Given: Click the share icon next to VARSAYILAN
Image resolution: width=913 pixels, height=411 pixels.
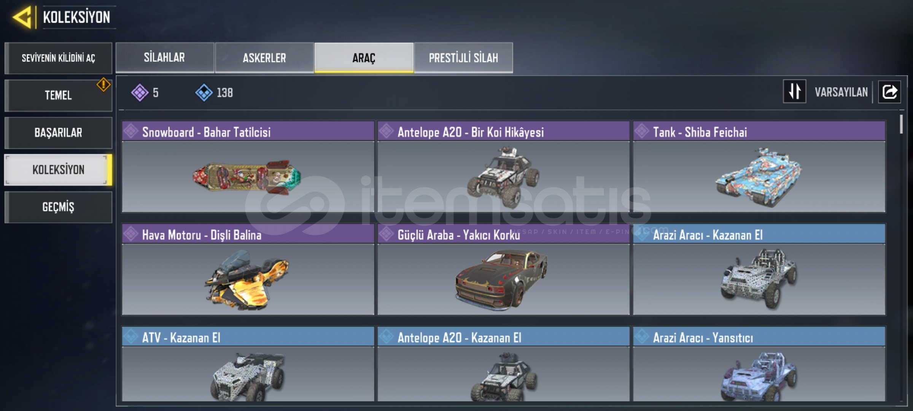Looking at the screenshot, I should [x=889, y=92].
